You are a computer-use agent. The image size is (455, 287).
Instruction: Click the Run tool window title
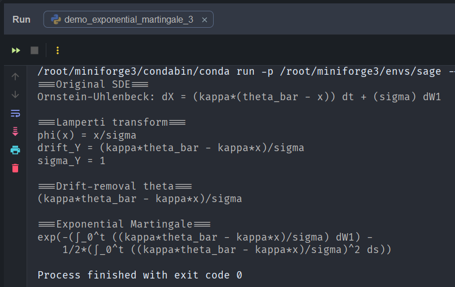point(21,20)
